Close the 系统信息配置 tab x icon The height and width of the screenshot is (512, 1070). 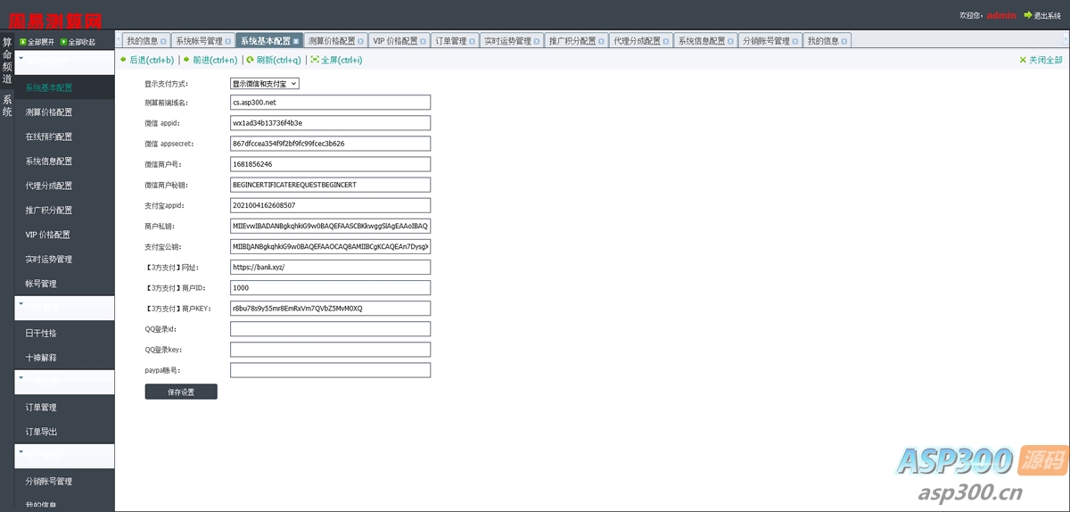pyautogui.click(x=730, y=41)
